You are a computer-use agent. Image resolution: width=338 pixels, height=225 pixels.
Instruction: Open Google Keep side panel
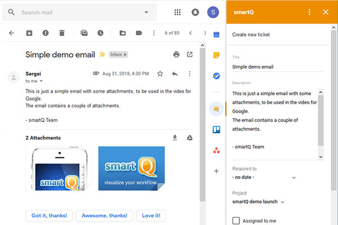pyautogui.click(x=216, y=55)
